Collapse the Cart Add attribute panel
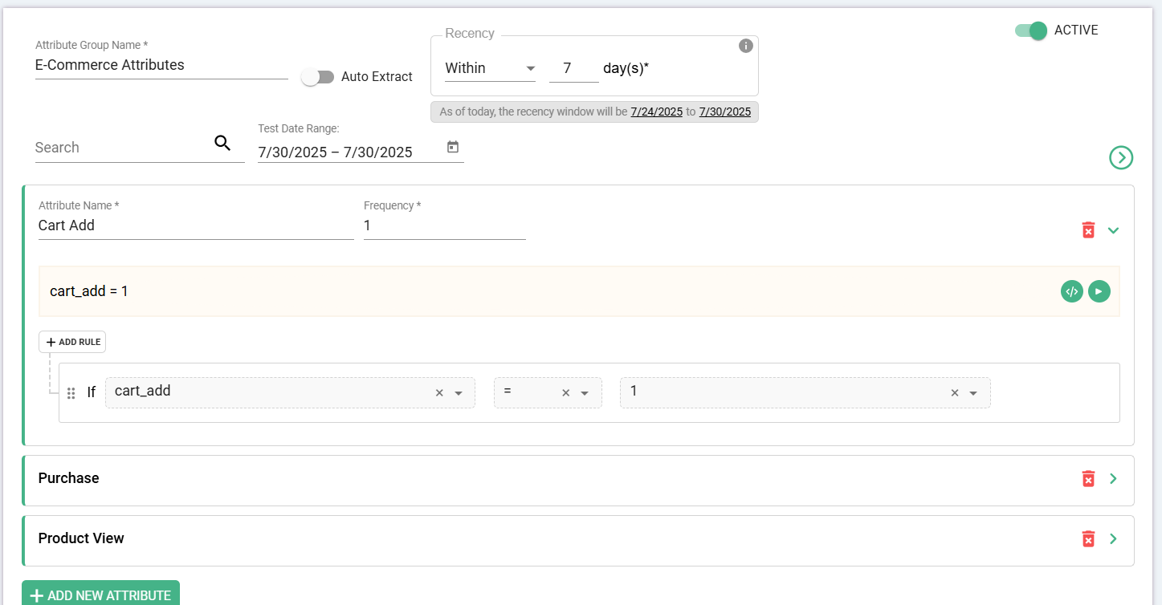The image size is (1162, 605). (x=1113, y=230)
